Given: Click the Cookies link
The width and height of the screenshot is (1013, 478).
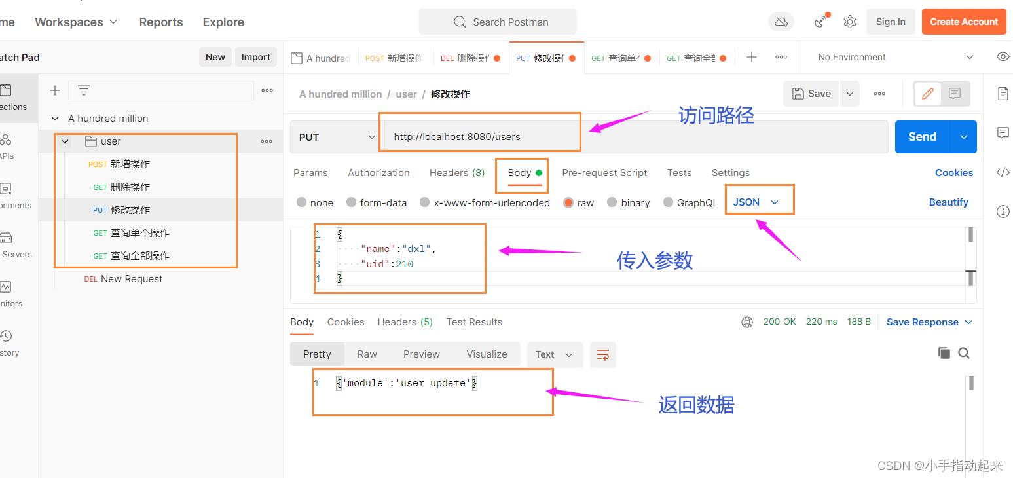Looking at the screenshot, I should 954,173.
